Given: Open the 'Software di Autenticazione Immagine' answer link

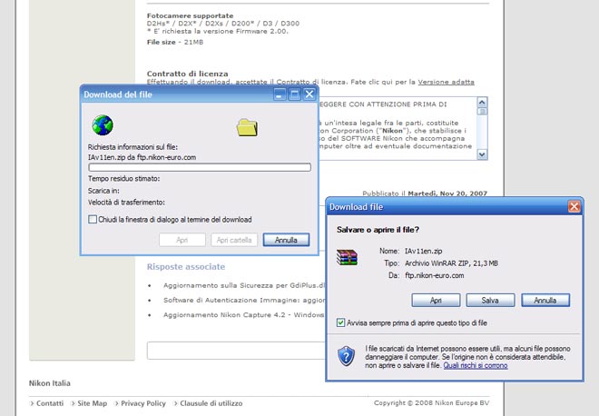Looking at the screenshot, I should tap(244, 300).
